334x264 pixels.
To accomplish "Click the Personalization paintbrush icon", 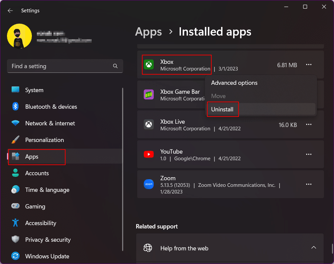I will [x=15, y=140].
